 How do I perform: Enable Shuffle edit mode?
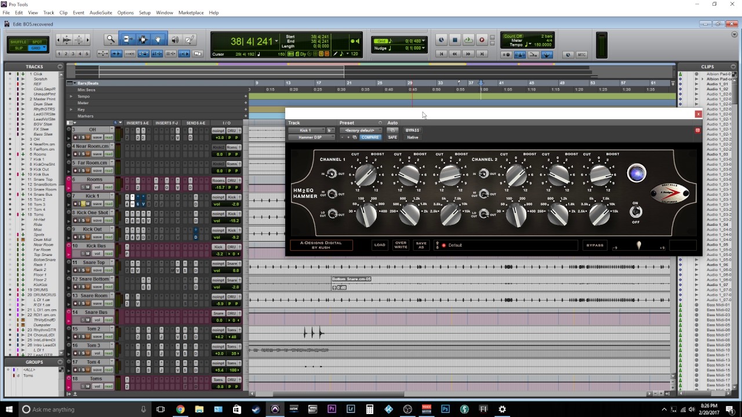click(x=19, y=42)
